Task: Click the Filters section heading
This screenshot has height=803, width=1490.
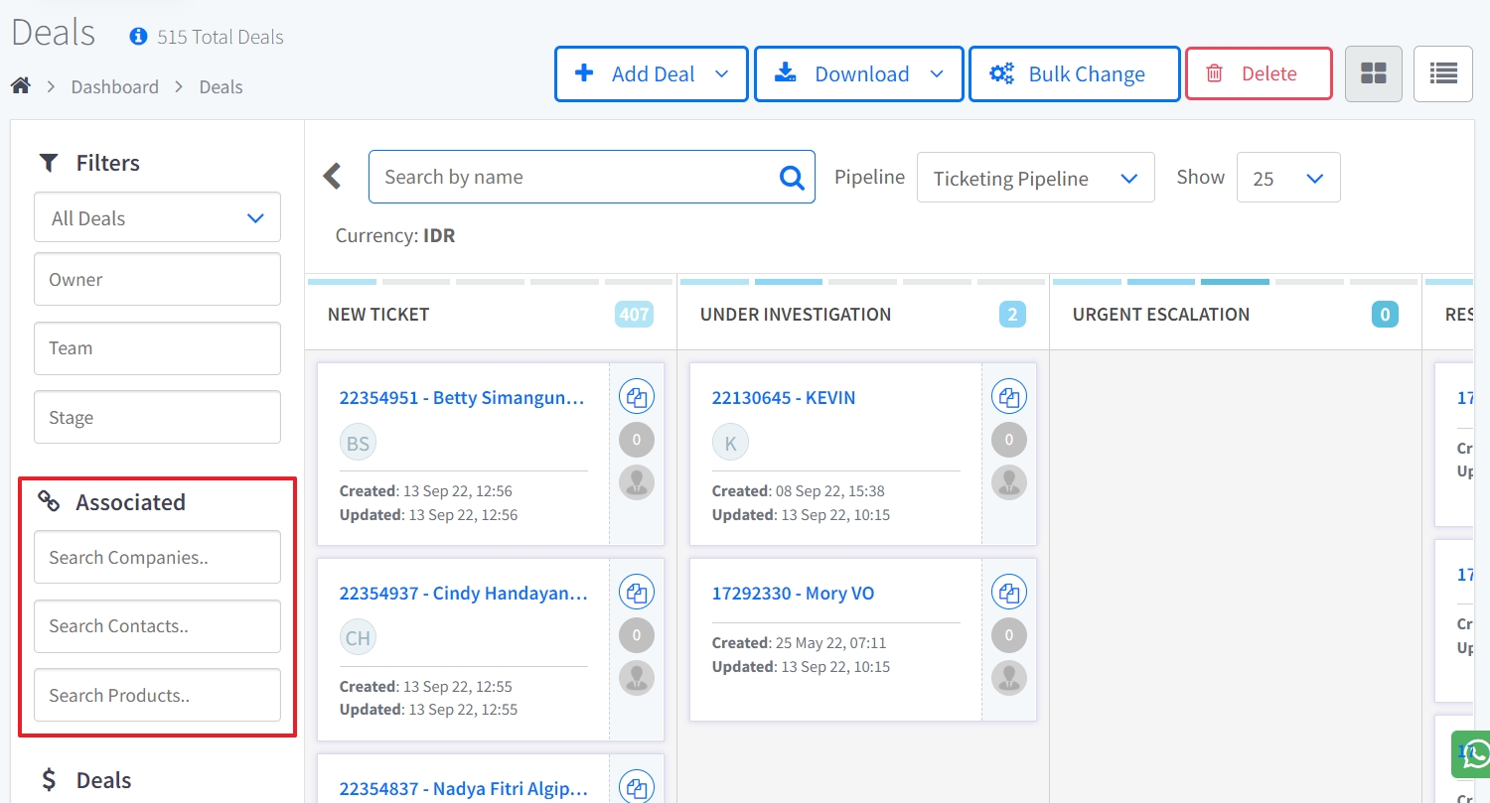Action: (108, 162)
